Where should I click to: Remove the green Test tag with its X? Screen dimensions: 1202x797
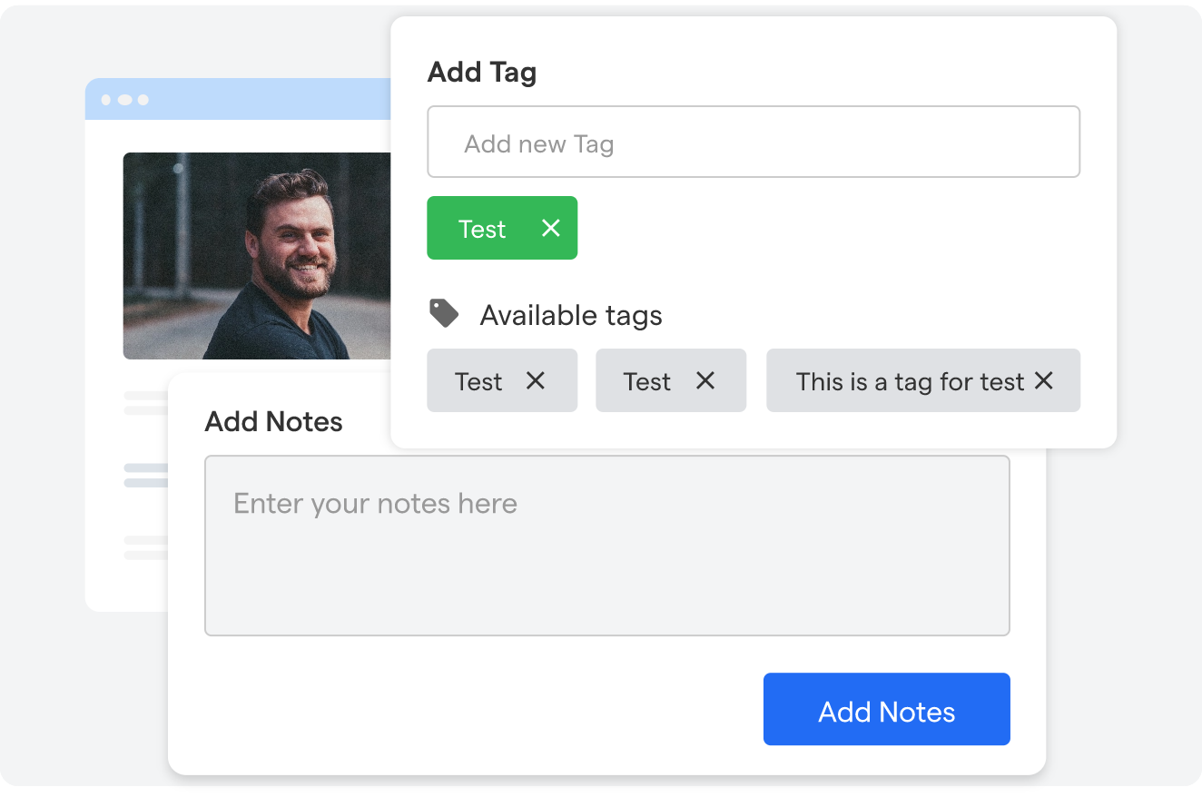[x=550, y=229]
